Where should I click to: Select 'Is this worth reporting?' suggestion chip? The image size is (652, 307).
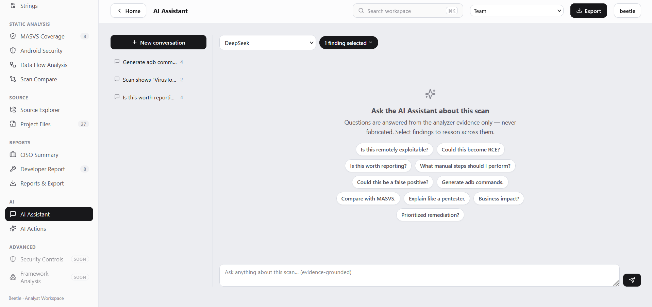[x=378, y=166]
